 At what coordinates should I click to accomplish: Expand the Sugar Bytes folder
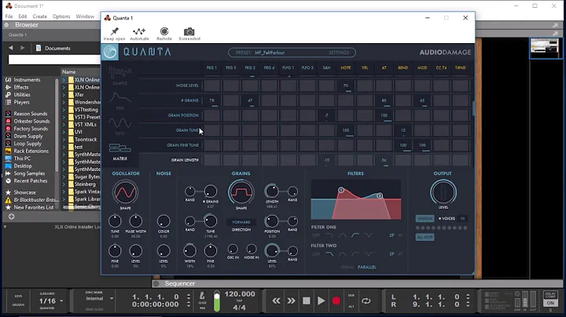pyautogui.click(x=64, y=177)
